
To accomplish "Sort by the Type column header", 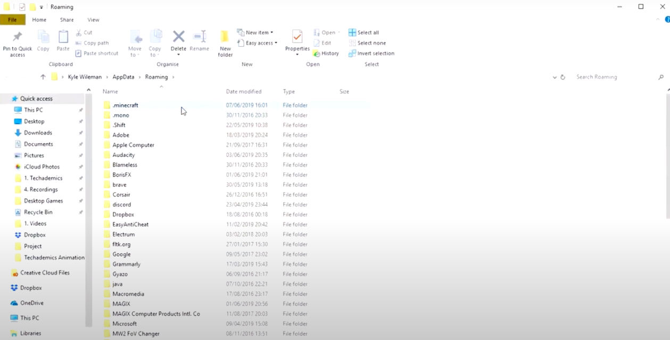I will [x=289, y=92].
